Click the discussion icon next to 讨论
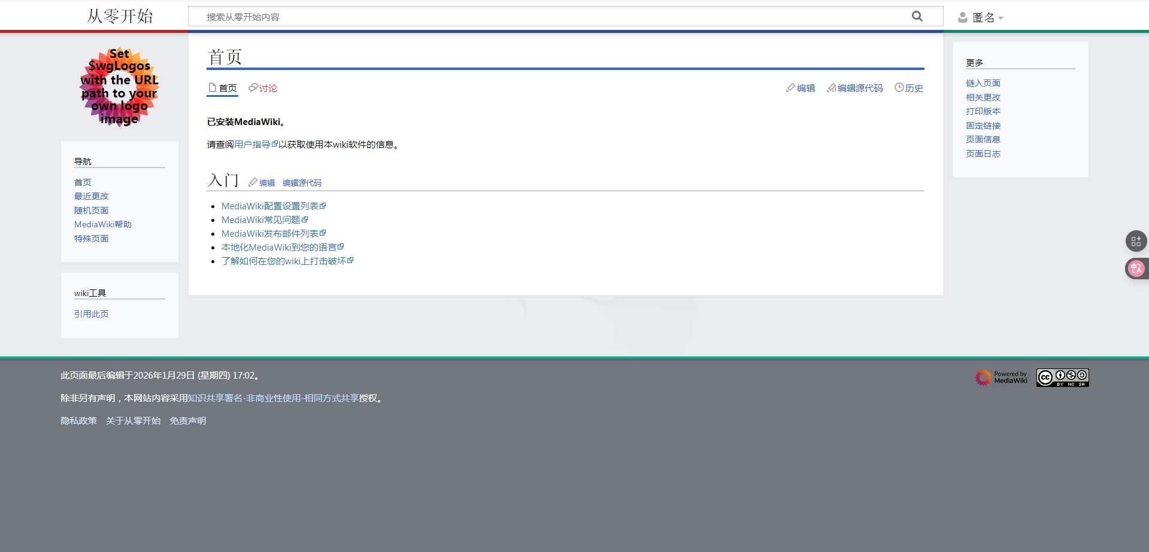 coord(252,87)
